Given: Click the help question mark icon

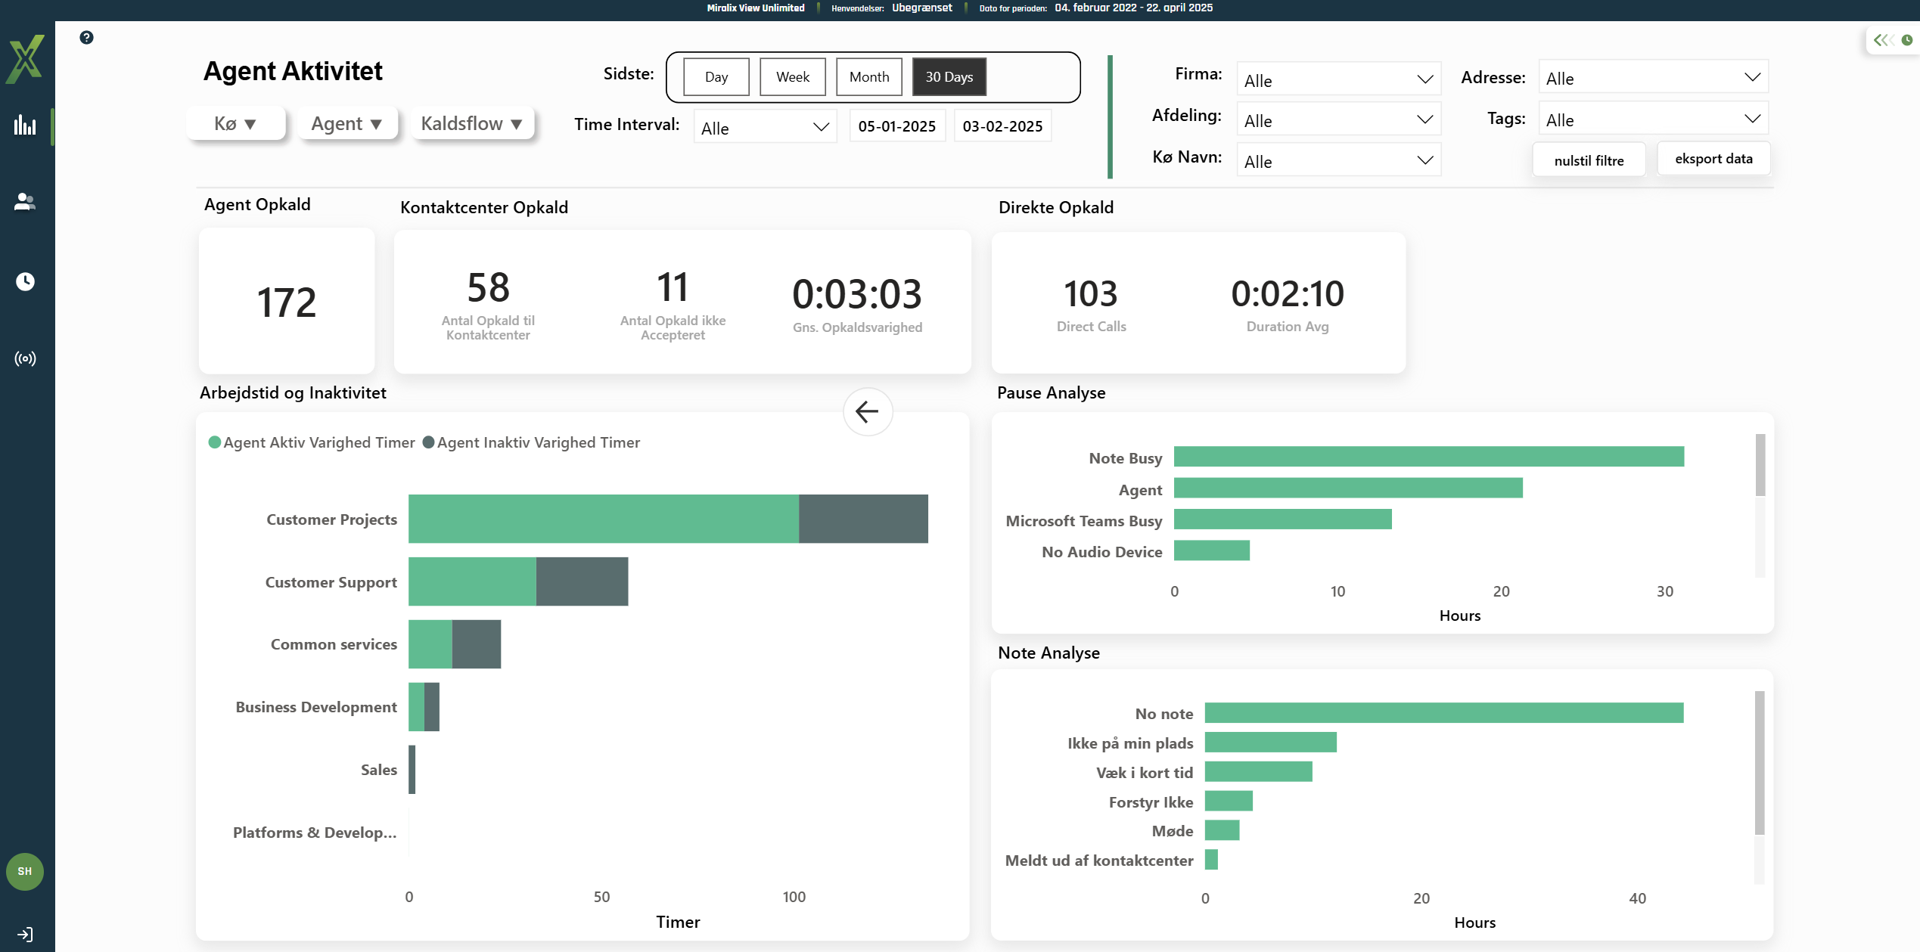Looking at the screenshot, I should 86,38.
